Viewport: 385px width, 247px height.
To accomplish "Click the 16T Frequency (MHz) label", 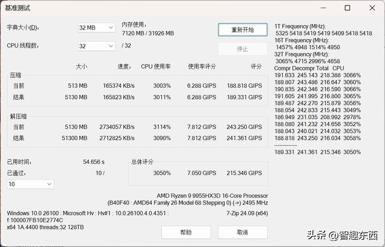I will click(x=301, y=40).
